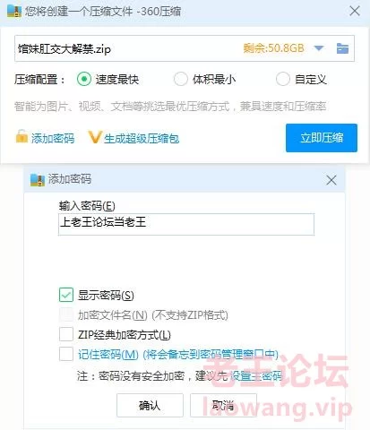
Task: Open the browse folder icon beside the path
Action: (342, 48)
